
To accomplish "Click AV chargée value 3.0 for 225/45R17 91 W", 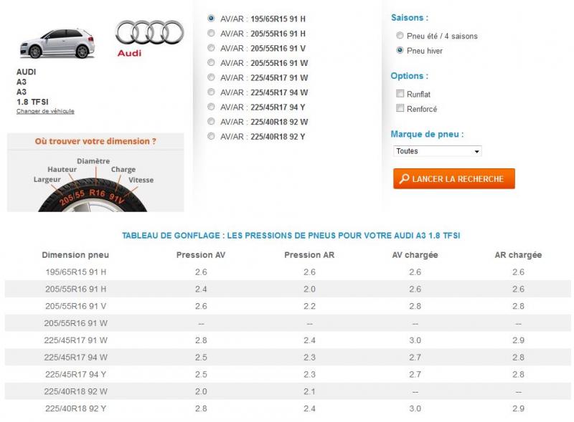I will click(415, 340).
